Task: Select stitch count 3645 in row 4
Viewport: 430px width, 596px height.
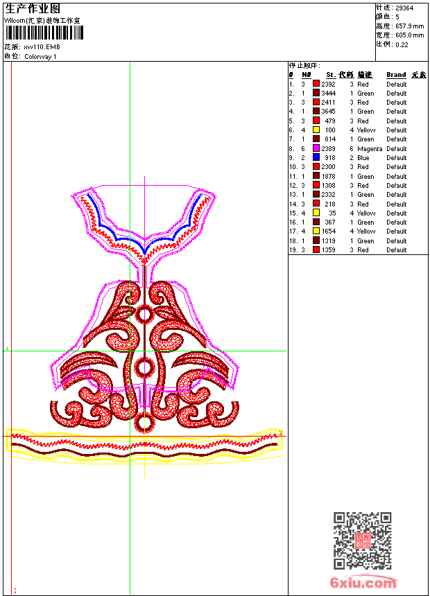Action: tap(328, 112)
